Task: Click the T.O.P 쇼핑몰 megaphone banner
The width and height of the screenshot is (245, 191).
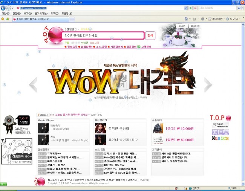Action: 17,125
